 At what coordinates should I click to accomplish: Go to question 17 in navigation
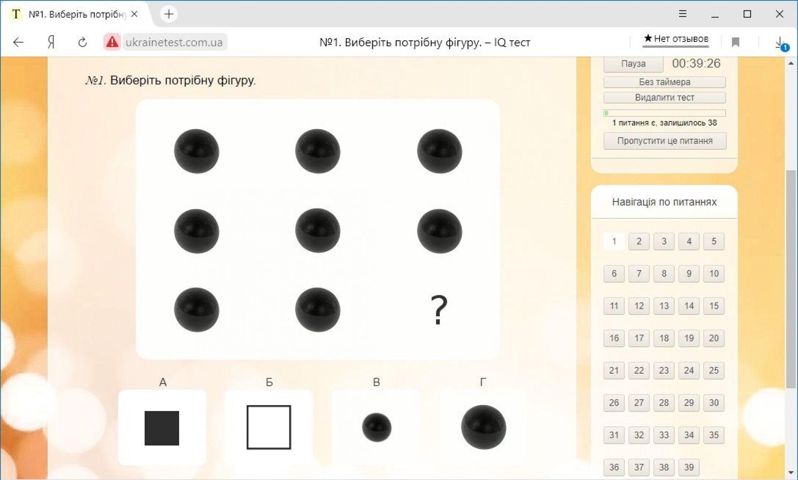tap(639, 338)
